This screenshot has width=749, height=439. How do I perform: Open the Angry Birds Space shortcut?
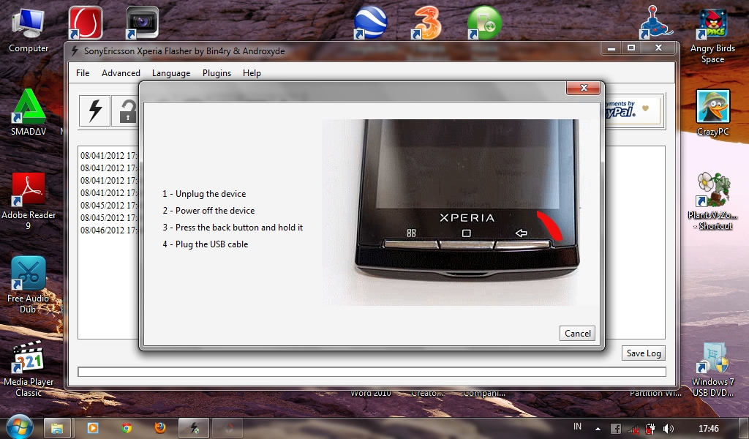[x=712, y=36]
